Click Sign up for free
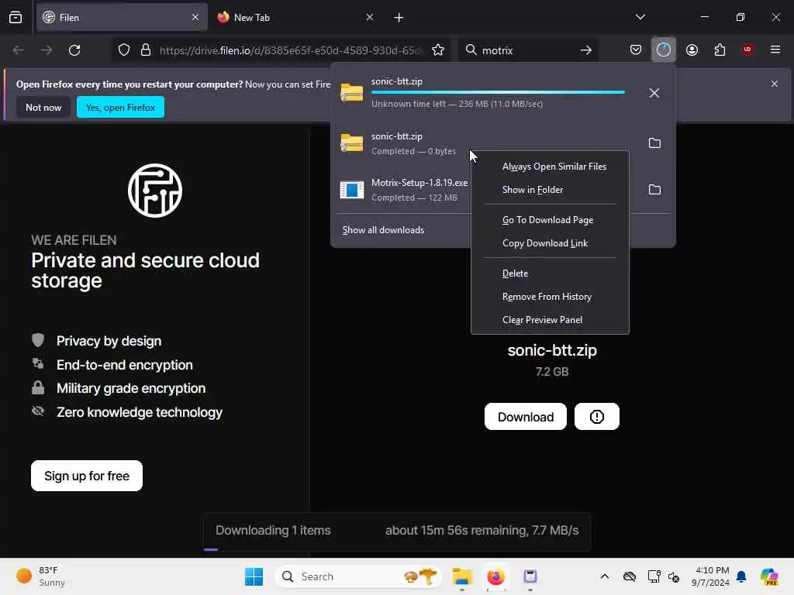 (87, 476)
